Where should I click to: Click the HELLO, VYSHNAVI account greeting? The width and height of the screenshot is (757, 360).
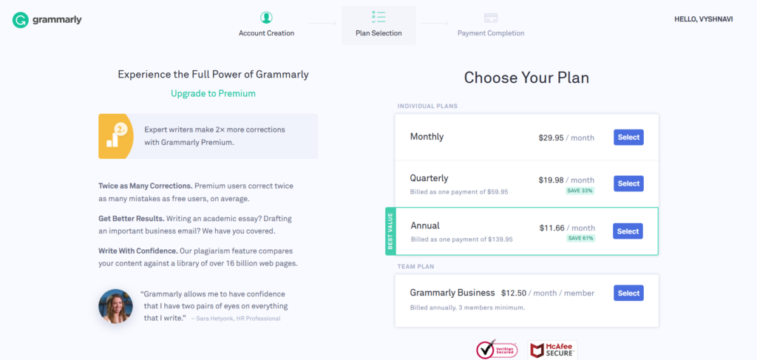(x=704, y=19)
